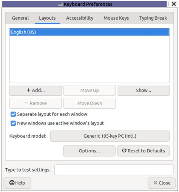Open the Accessibility tab
This screenshot has width=179, height=192.
coord(80,18)
